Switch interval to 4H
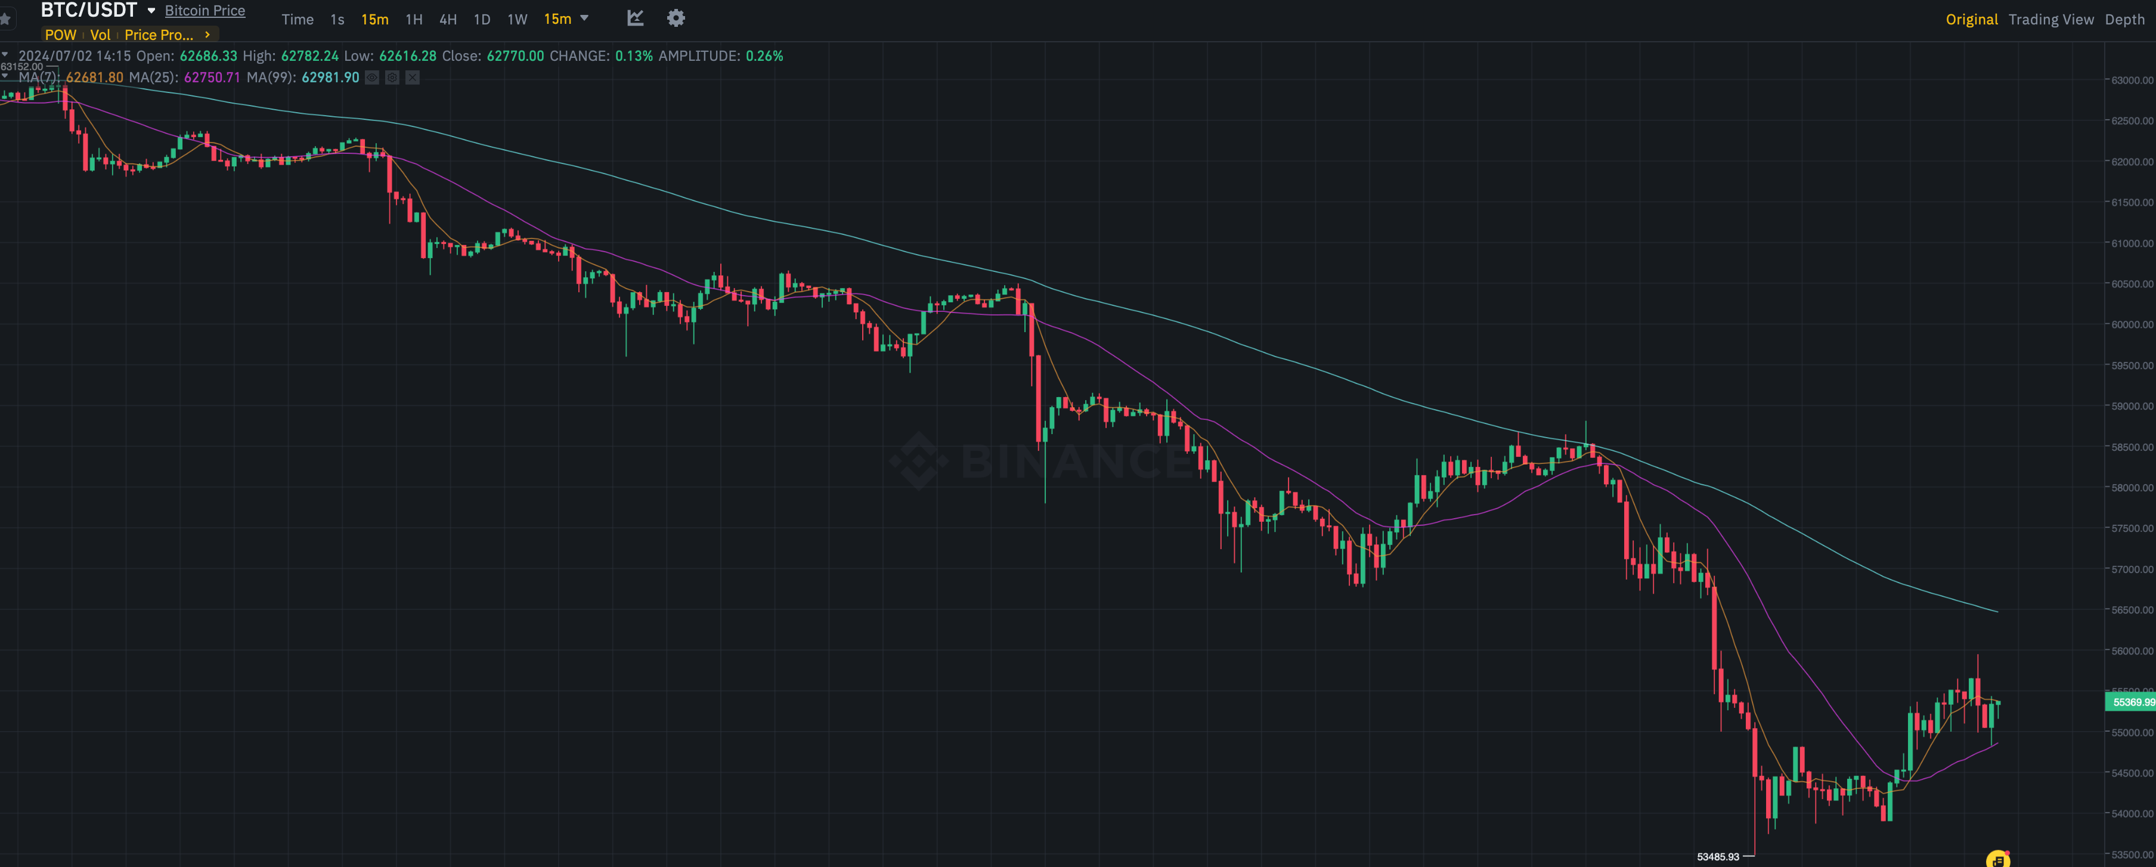 (x=448, y=19)
